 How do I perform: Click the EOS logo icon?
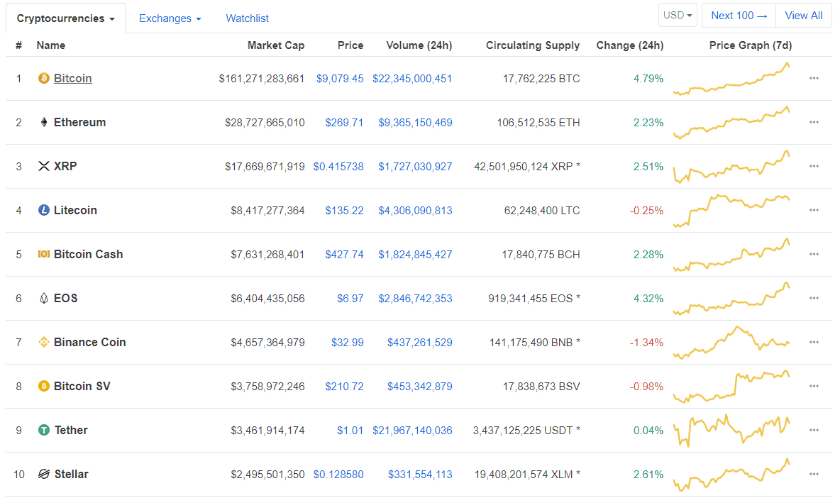[44, 298]
